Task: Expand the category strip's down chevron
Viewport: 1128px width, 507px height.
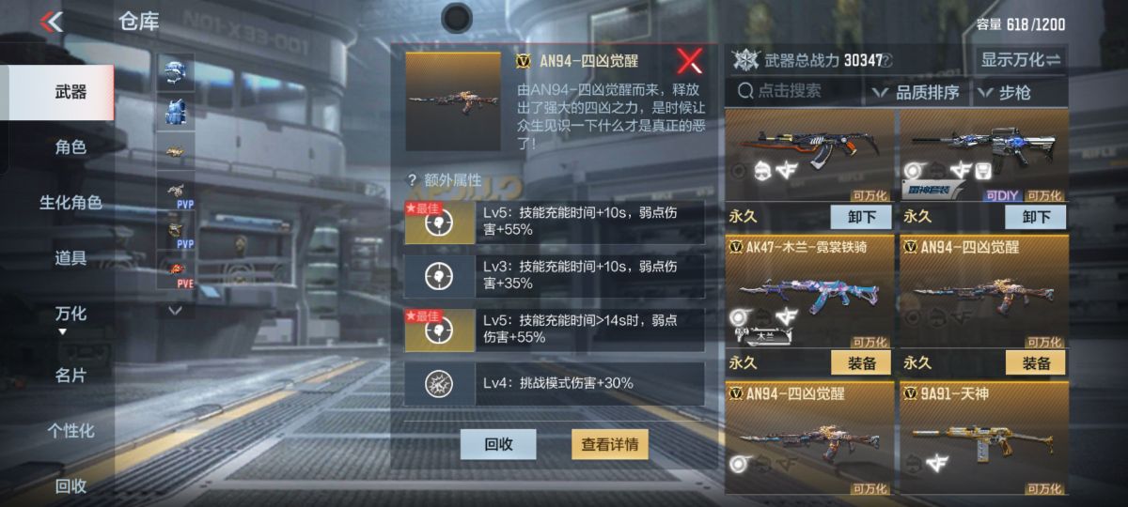Action: pyautogui.click(x=176, y=309)
